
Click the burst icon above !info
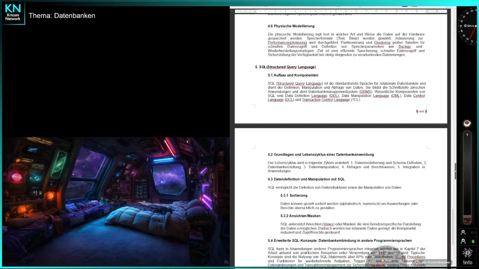(467, 253)
